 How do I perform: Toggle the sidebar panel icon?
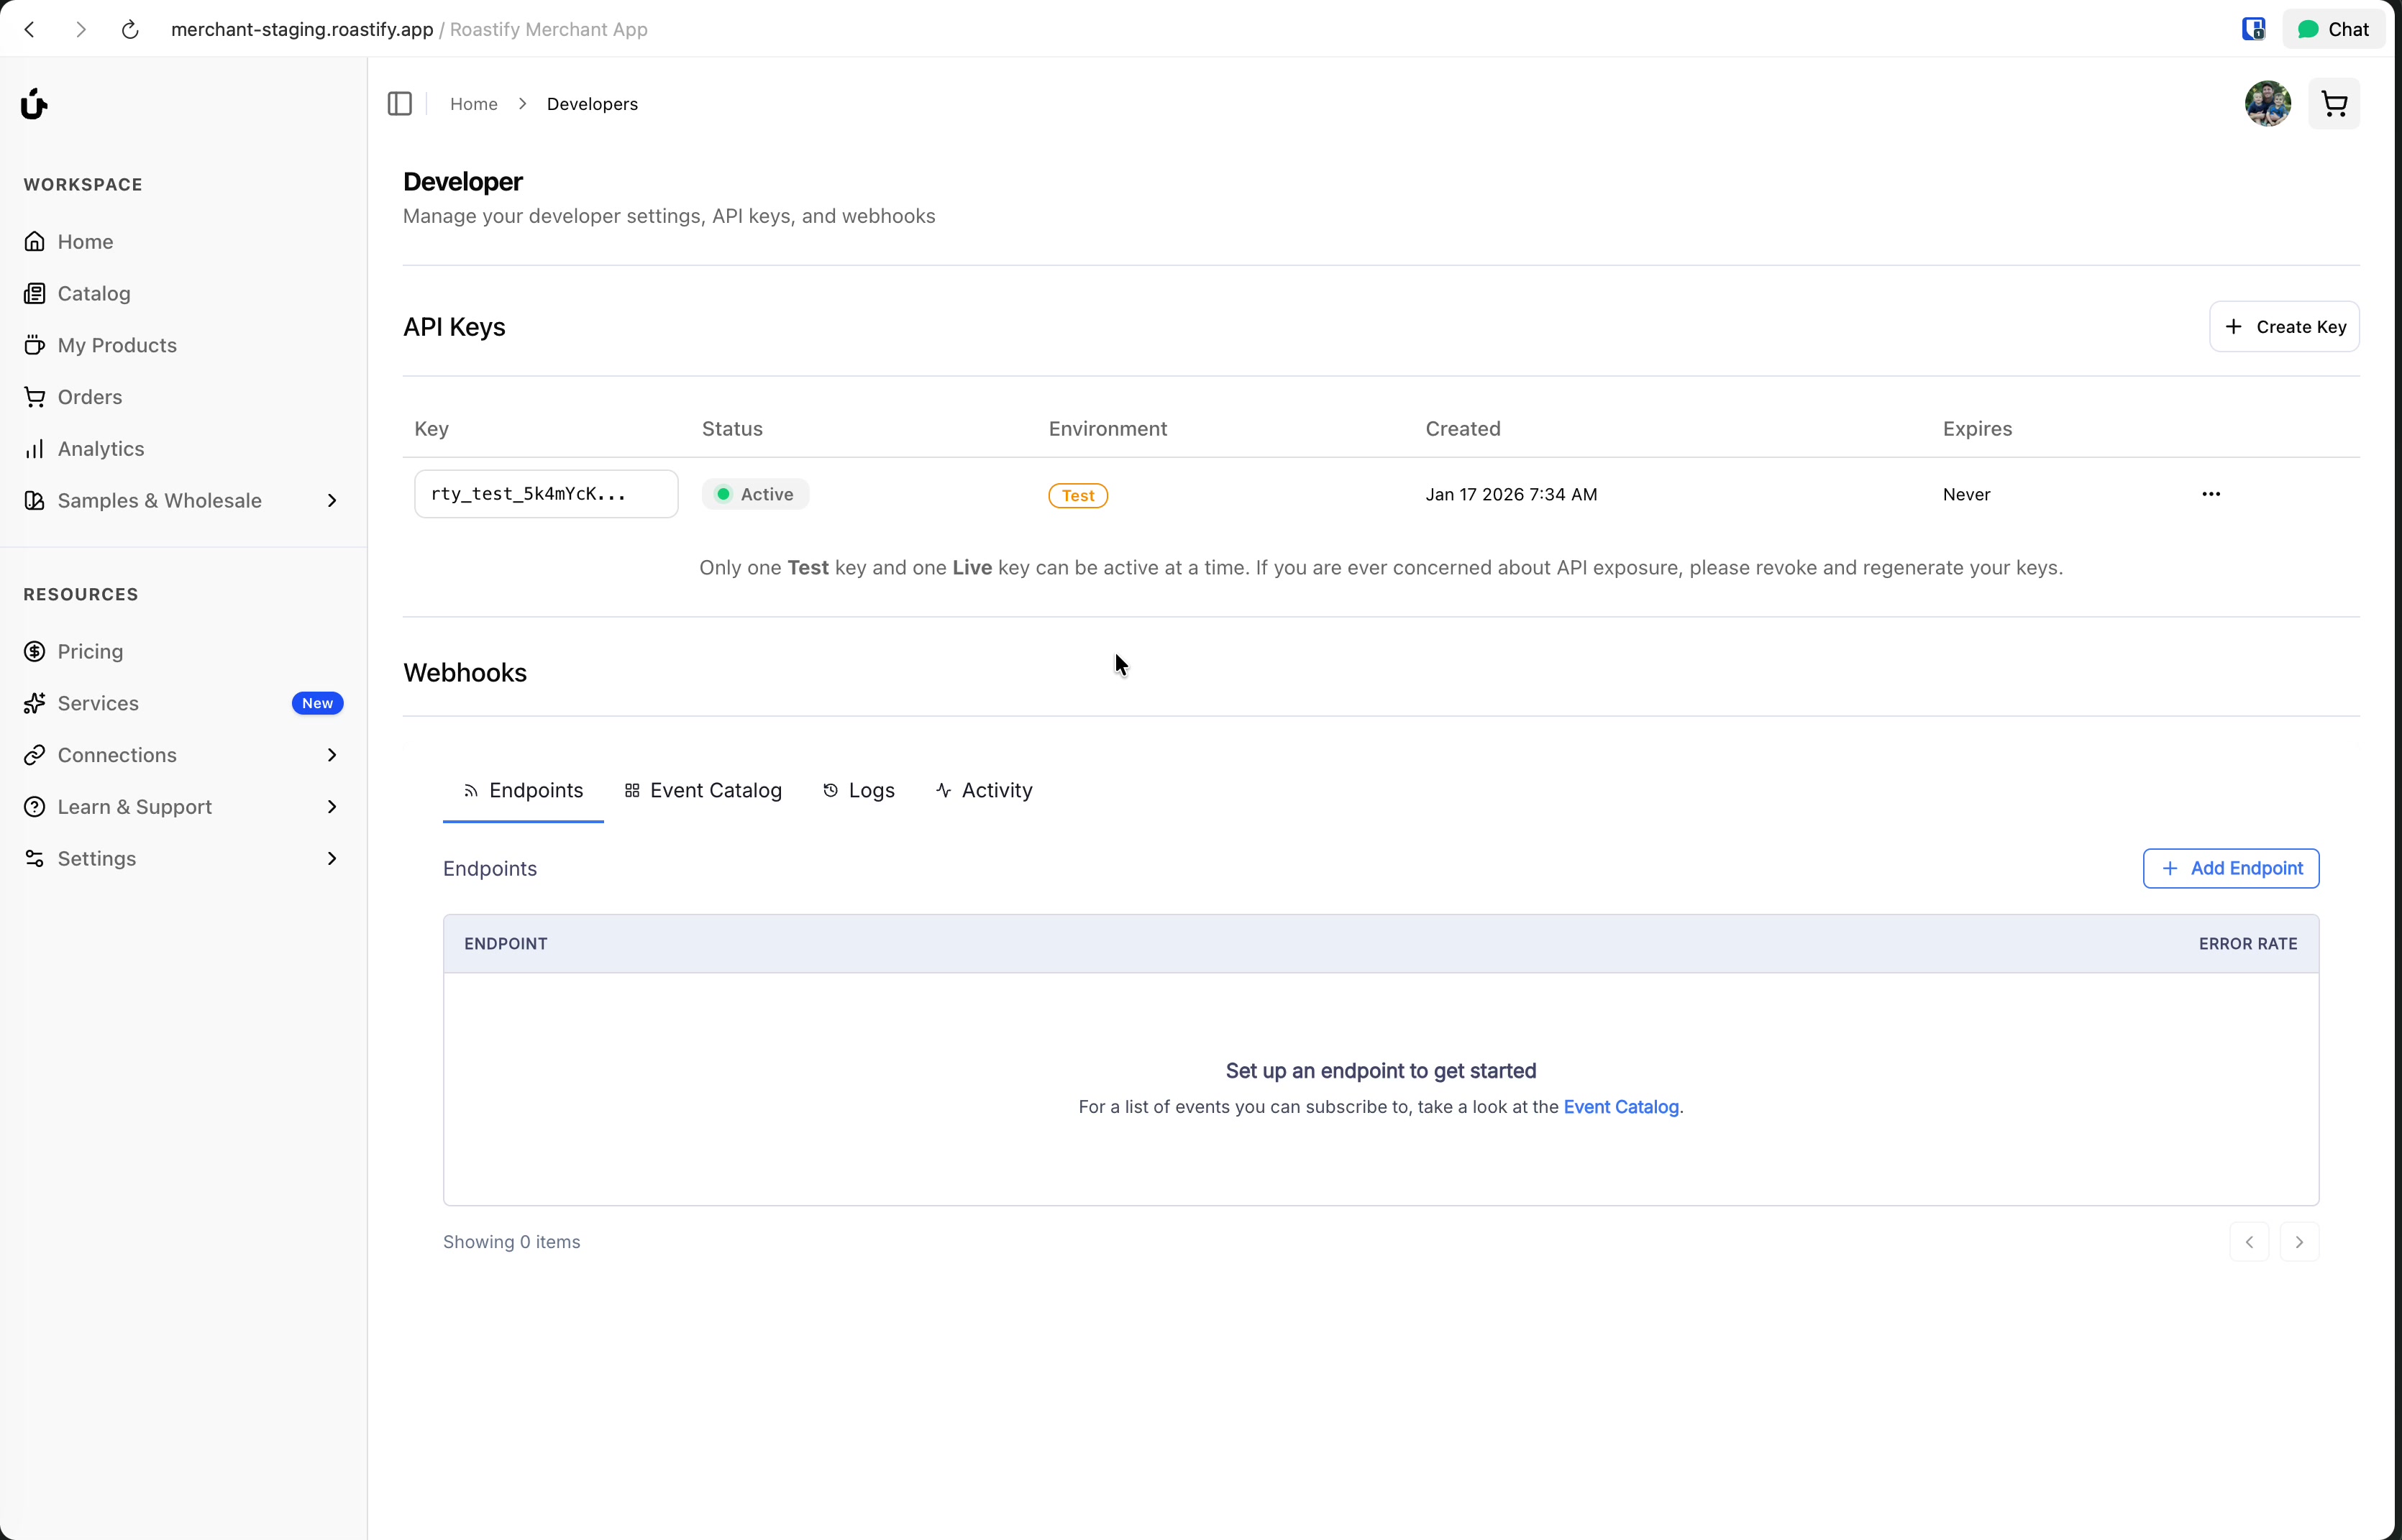click(399, 104)
